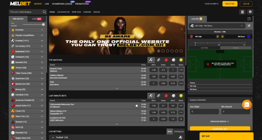Click the Live Betting football filter icon
Image resolution: width=262 pixels, height=140 pixels.
point(181,138)
